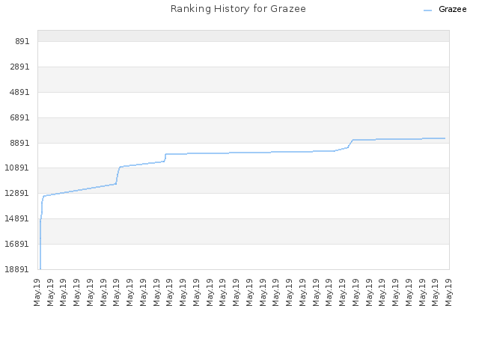Click the chart title Ranking History for Grazee

coord(238,9)
